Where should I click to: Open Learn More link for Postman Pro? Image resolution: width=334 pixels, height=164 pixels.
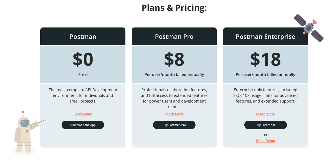click(174, 114)
